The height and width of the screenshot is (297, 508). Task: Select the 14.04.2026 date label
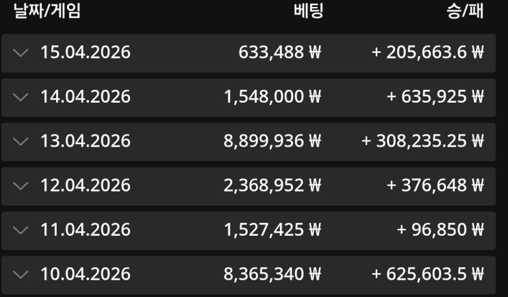(x=86, y=97)
